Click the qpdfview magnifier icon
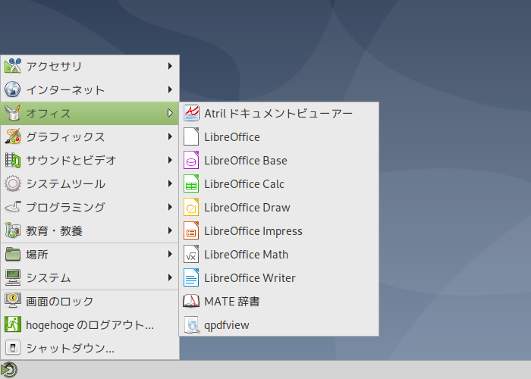531x379 pixels. (x=191, y=325)
